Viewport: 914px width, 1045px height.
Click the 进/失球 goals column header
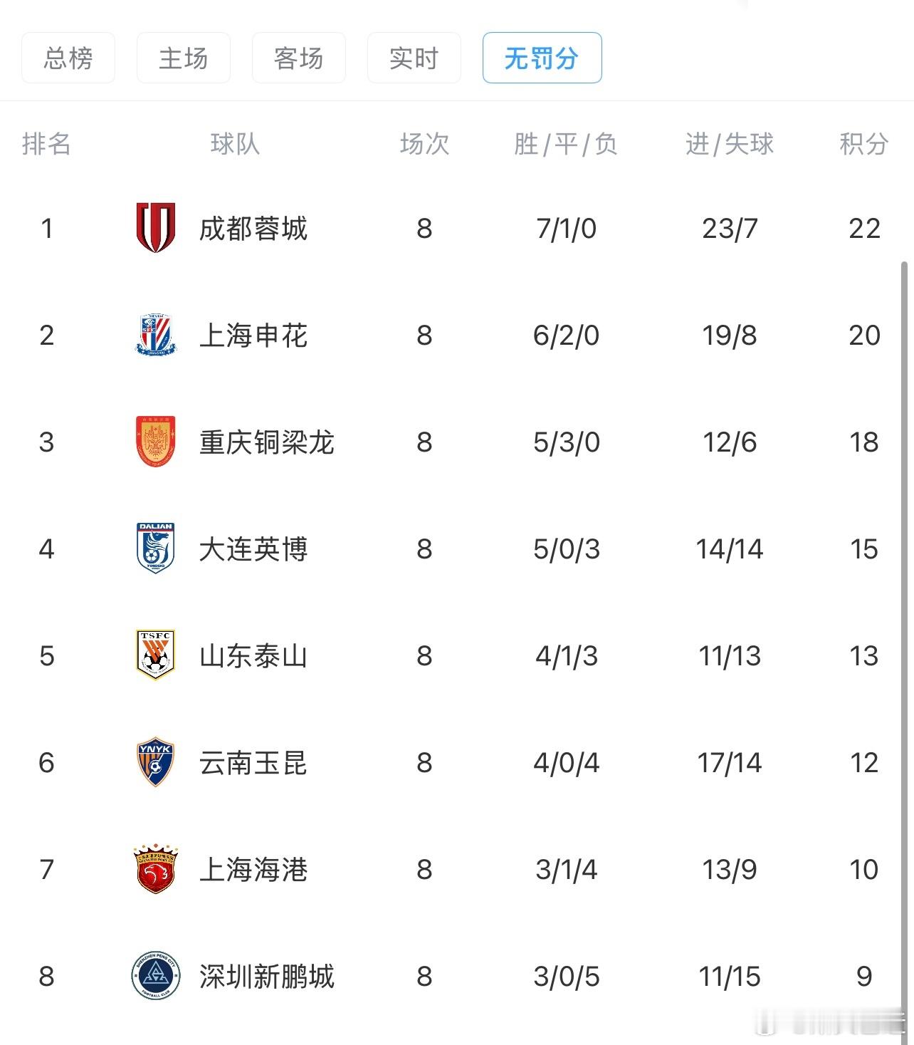point(727,145)
